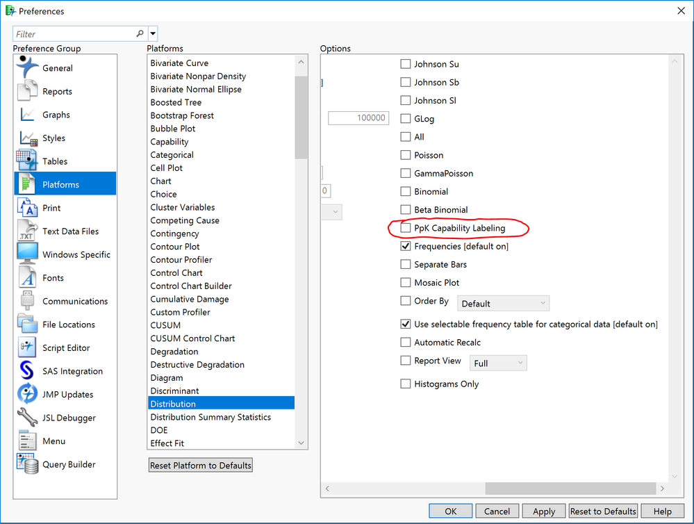
Task: Open the Print preference icon
Action: pyautogui.click(x=27, y=207)
